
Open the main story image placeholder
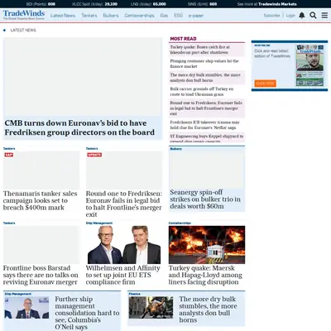pyautogui.click(x=83, y=77)
